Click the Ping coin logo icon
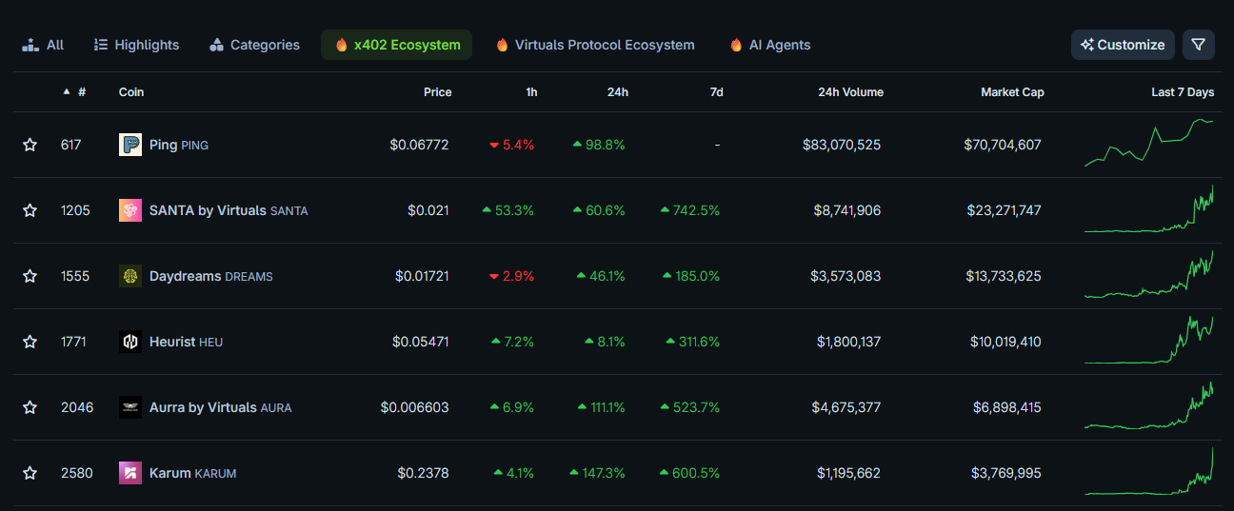This screenshot has height=511, width=1234. (130, 145)
